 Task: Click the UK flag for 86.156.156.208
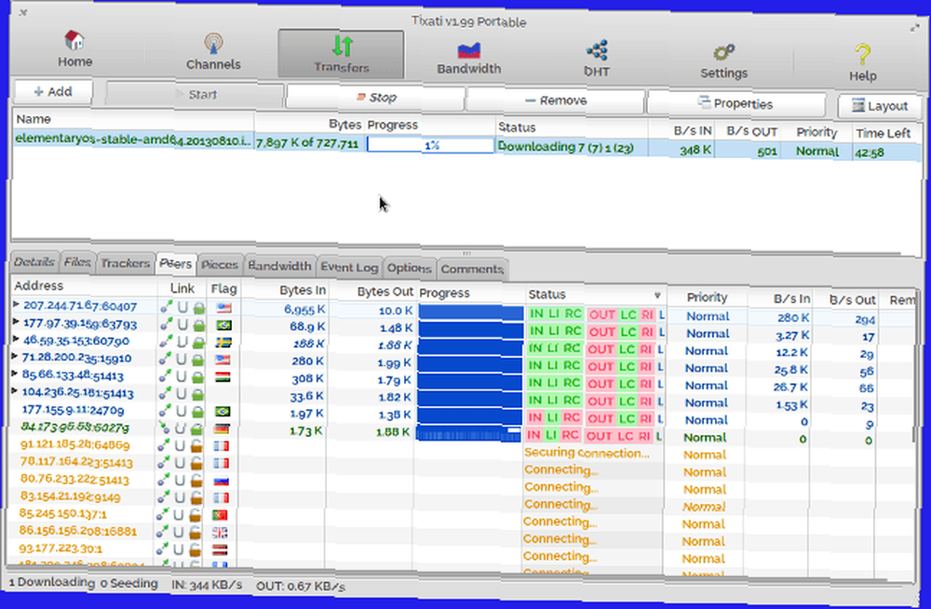(221, 533)
